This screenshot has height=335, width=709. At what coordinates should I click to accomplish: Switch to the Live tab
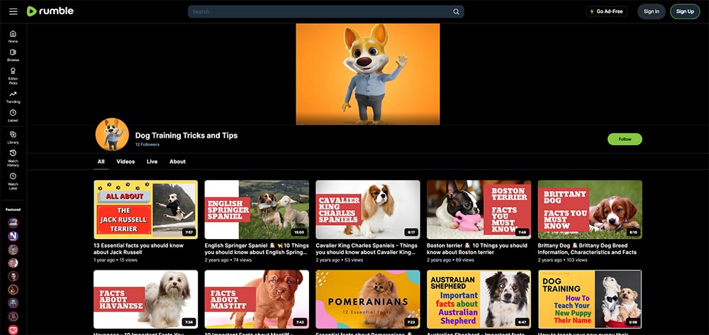[152, 162]
